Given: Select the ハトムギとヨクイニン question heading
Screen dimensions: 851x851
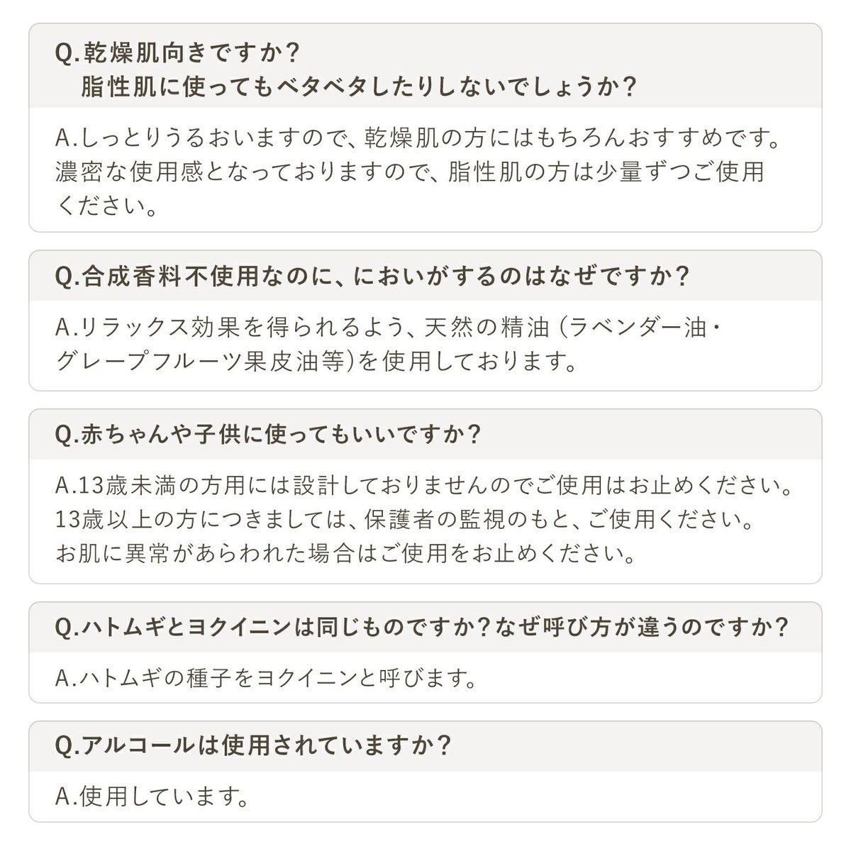Looking at the screenshot, I should click(x=269, y=627).
